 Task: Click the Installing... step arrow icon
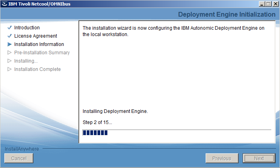click(x=10, y=61)
